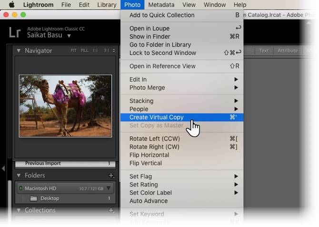Image resolution: width=319 pixels, height=227 pixels.
Task: Set Navigator zoom to 3:1
Action: (106, 51)
